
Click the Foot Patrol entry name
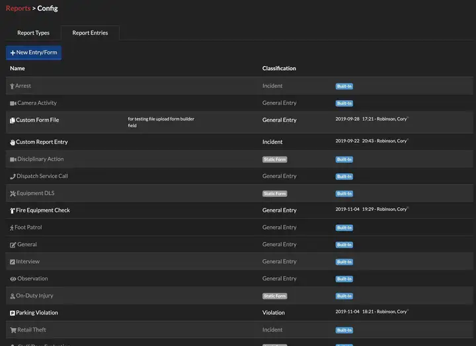pyautogui.click(x=28, y=227)
